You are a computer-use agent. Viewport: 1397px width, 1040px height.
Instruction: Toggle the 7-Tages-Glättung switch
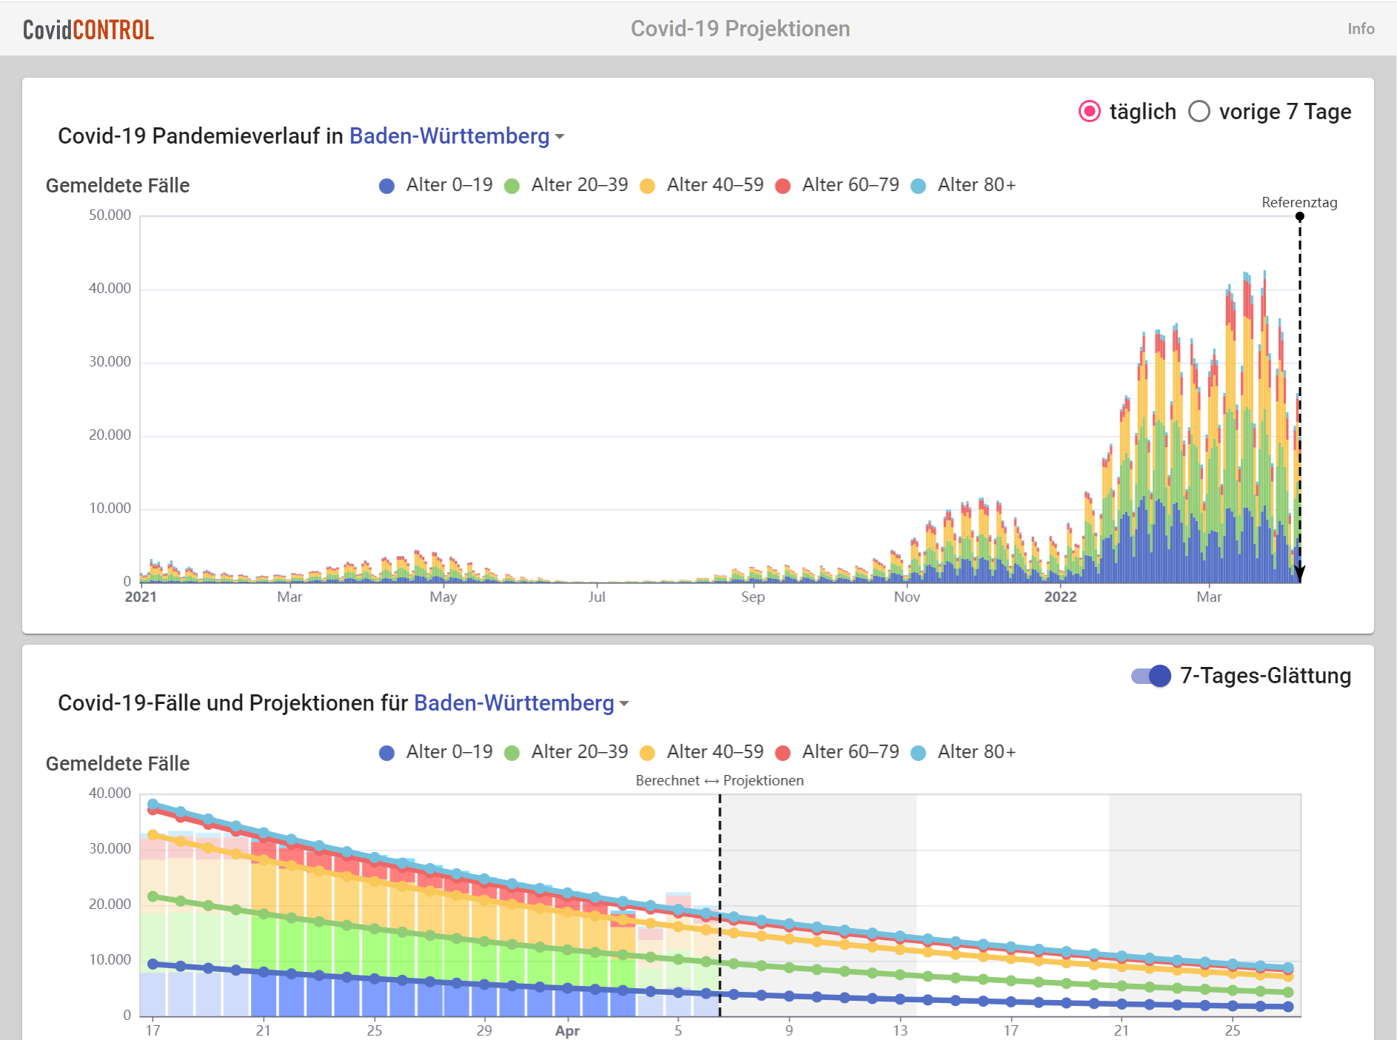1151,676
